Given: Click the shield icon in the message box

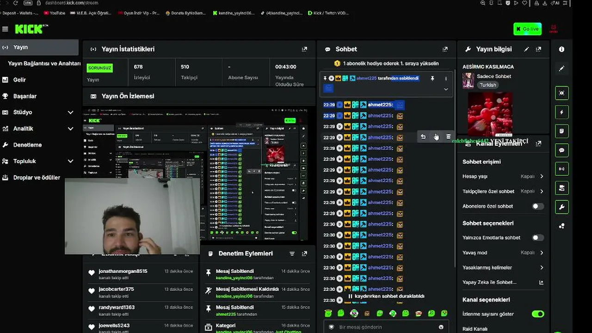Looking at the screenshot, I should point(331,327).
